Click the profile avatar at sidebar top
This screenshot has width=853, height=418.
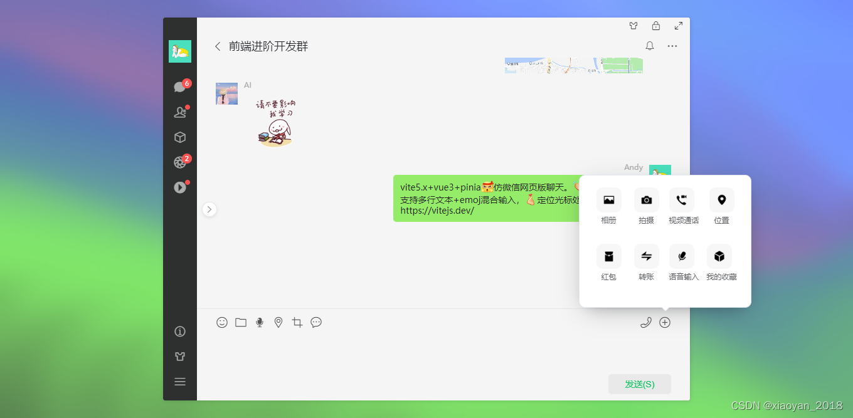(180, 51)
